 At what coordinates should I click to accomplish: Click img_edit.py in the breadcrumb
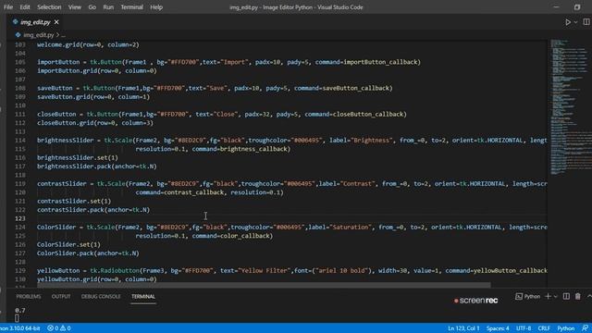(x=39, y=35)
